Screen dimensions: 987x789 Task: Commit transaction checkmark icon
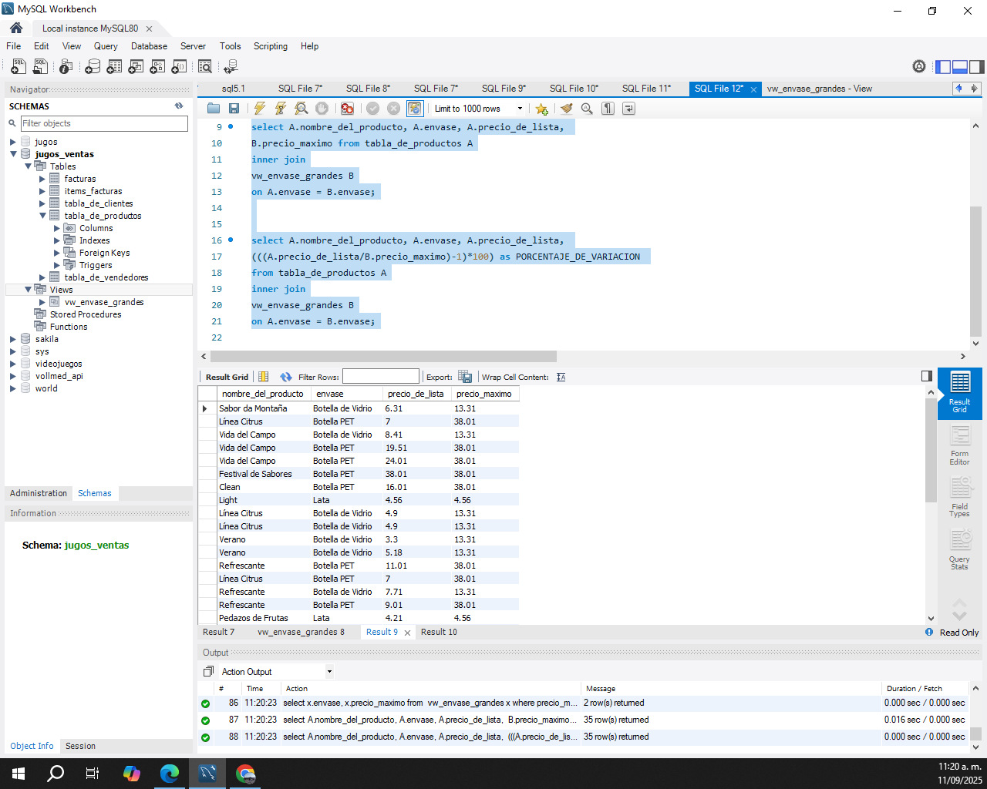(373, 109)
